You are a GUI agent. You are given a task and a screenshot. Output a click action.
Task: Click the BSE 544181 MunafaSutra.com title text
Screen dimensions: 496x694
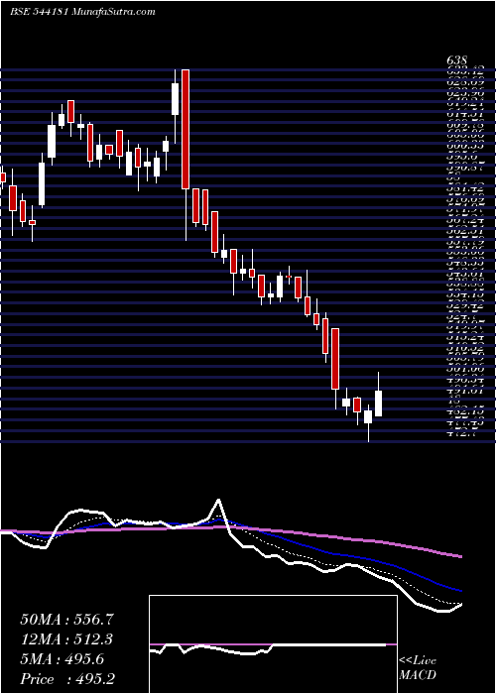coord(82,12)
